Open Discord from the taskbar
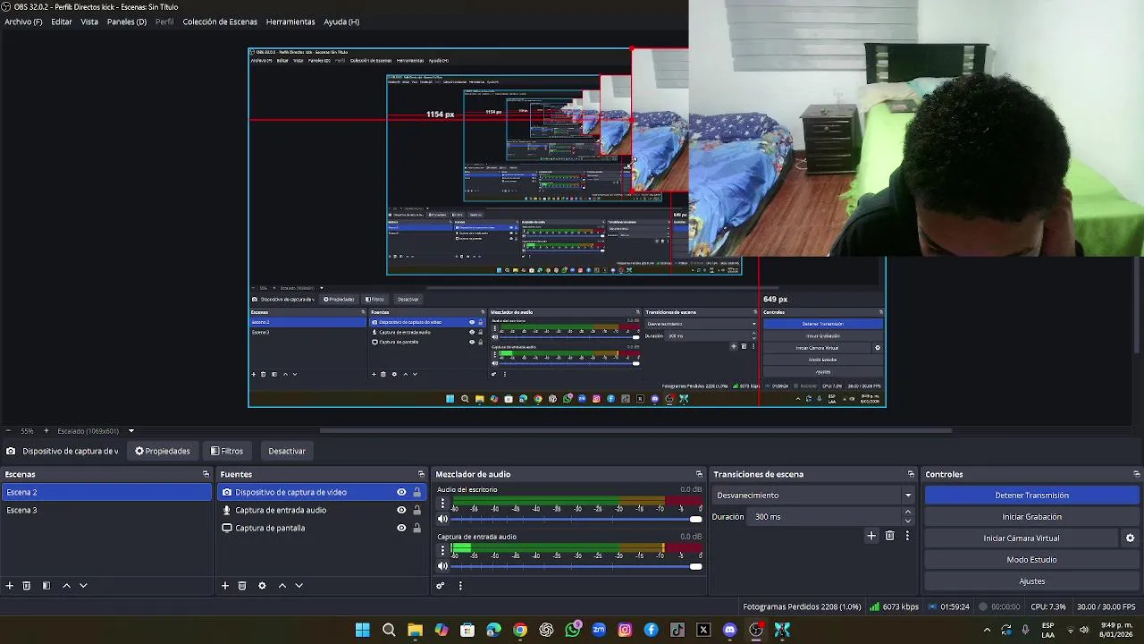The image size is (1144, 644). pyautogui.click(x=729, y=630)
